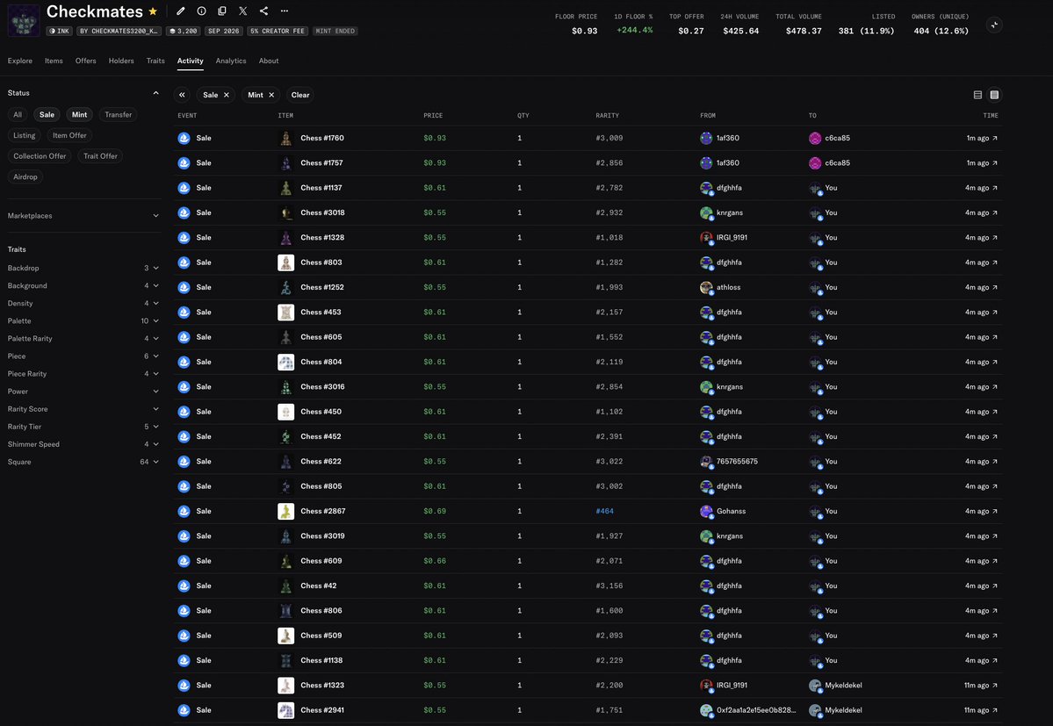Remove the Mint filter chip via its X
The image size is (1053, 726).
(x=271, y=95)
